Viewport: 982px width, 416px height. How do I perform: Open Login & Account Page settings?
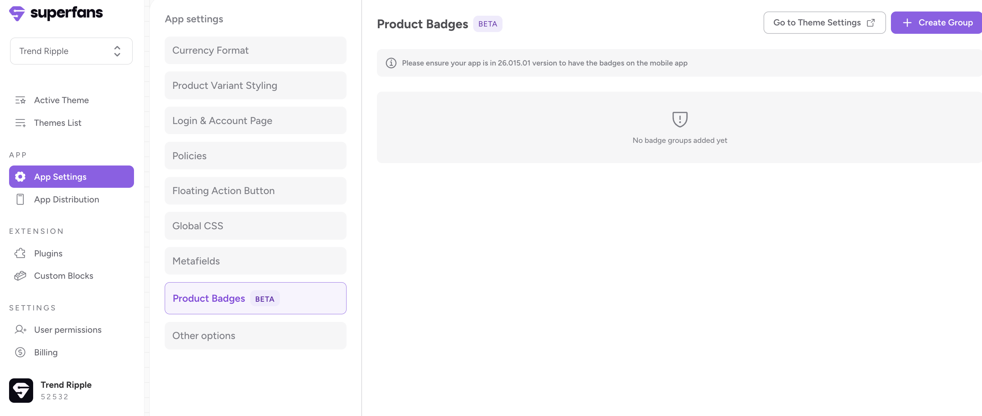pyautogui.click(x=255, y=121)
